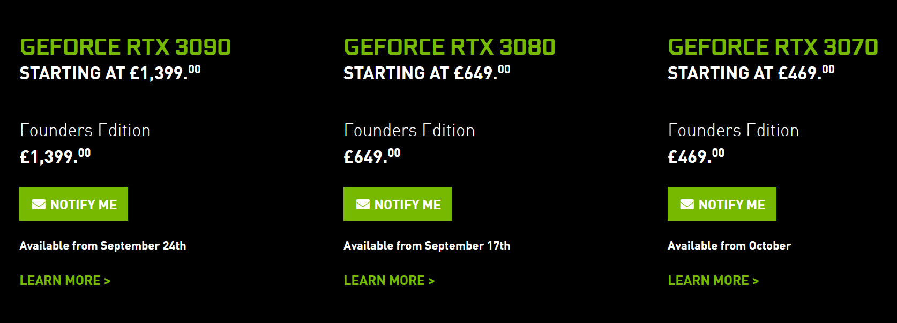Viewport: 897px width, 323px height.
Task: Click the 'Starting at £649' price line
Action: tap(427, 73)
